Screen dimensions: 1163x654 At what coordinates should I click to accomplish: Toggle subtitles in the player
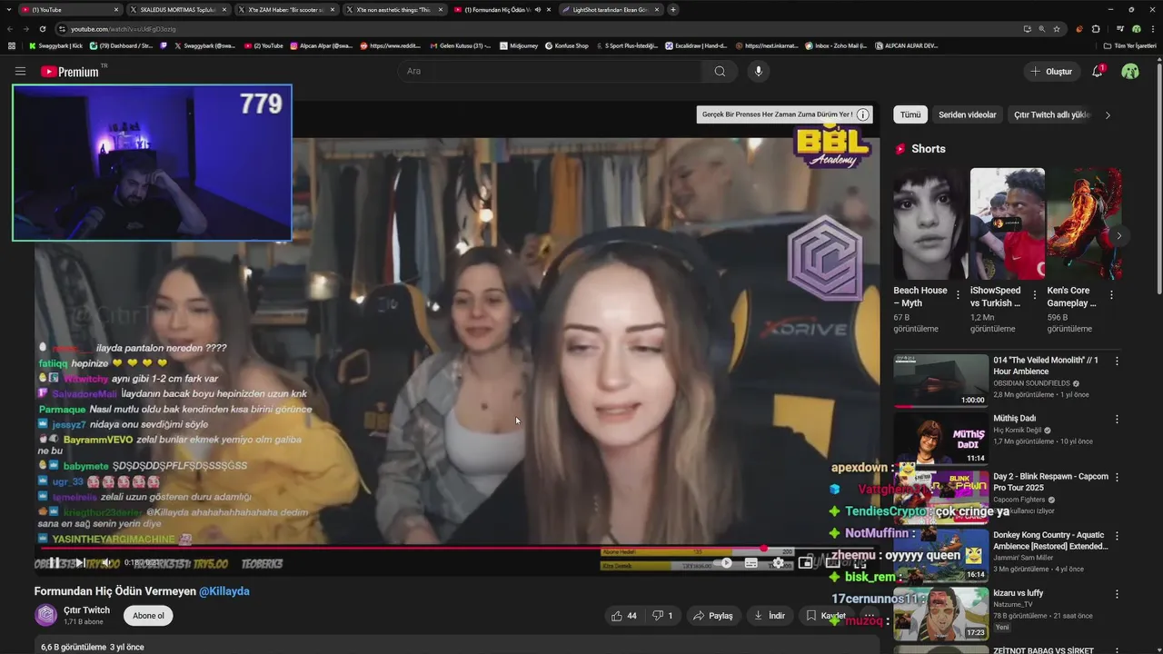751,563
